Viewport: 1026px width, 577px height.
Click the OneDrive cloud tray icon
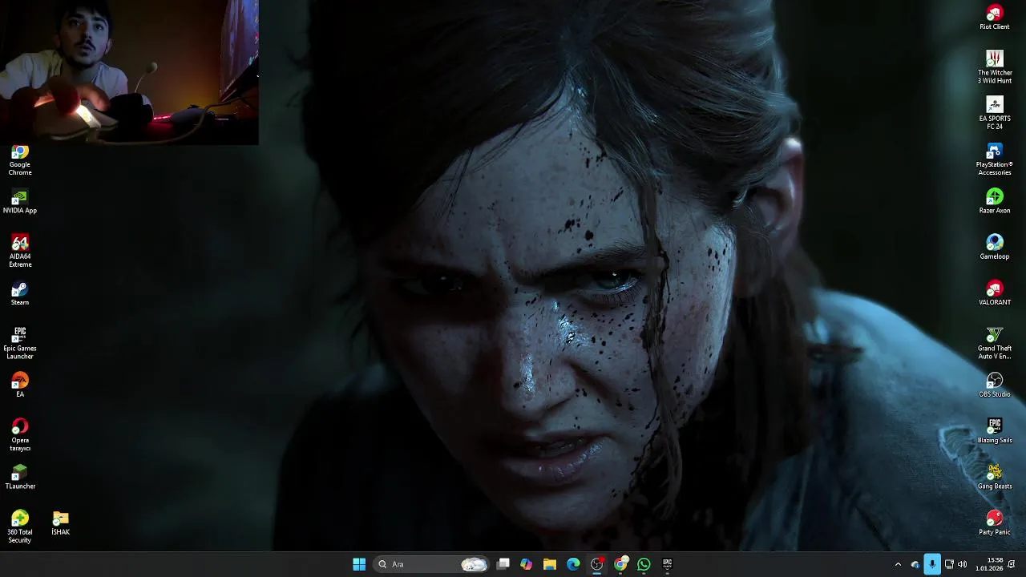click(915, 564)
